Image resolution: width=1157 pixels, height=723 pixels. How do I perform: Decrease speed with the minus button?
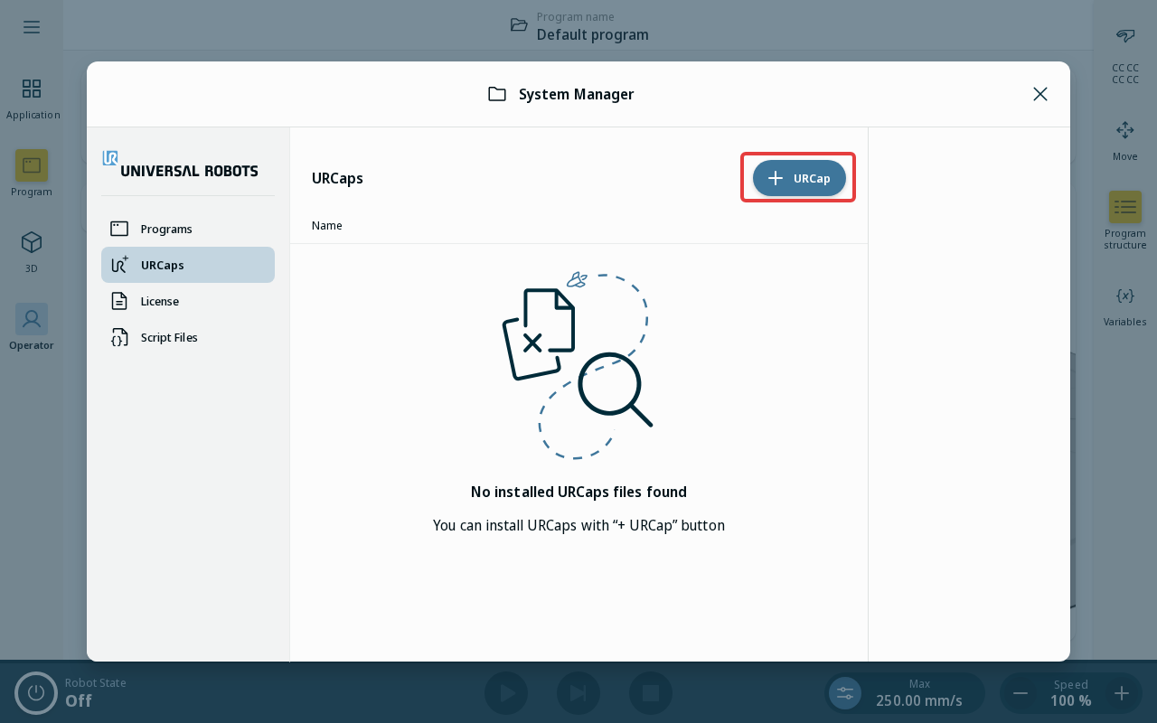pyautogui.click(x=1021, y=693)
